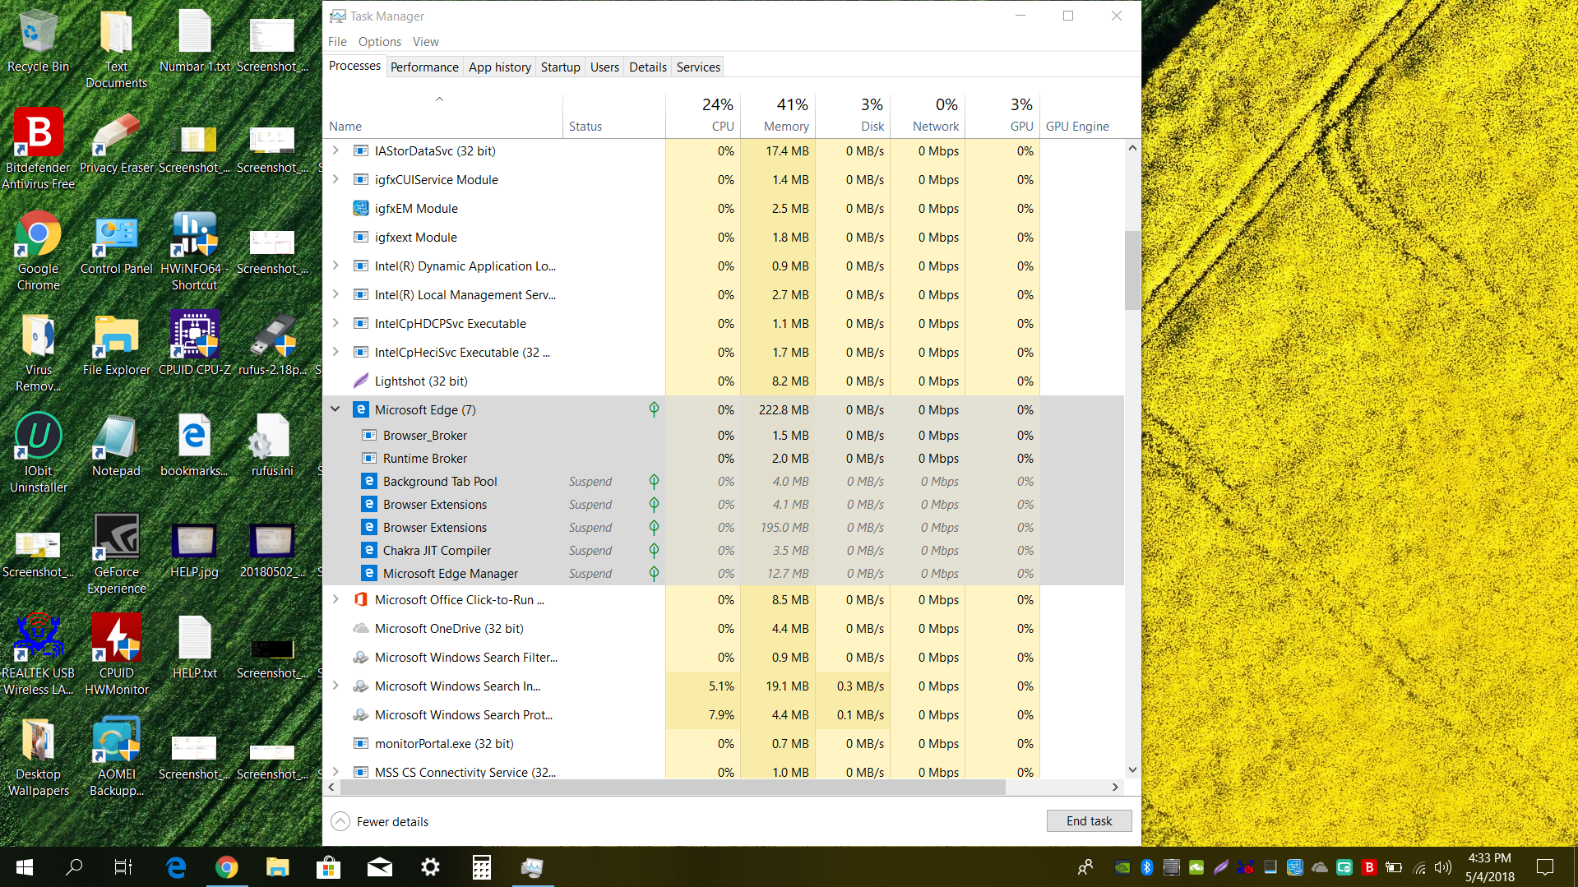Click the horizontal scrollbar thumb

tap(672, 787)
